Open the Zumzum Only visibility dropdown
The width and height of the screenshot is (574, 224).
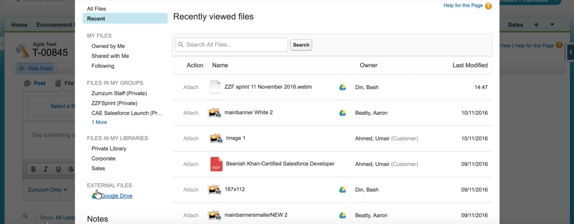47,190
